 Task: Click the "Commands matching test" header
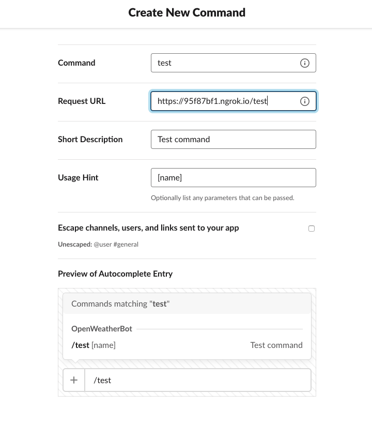(x=121, y=304)
